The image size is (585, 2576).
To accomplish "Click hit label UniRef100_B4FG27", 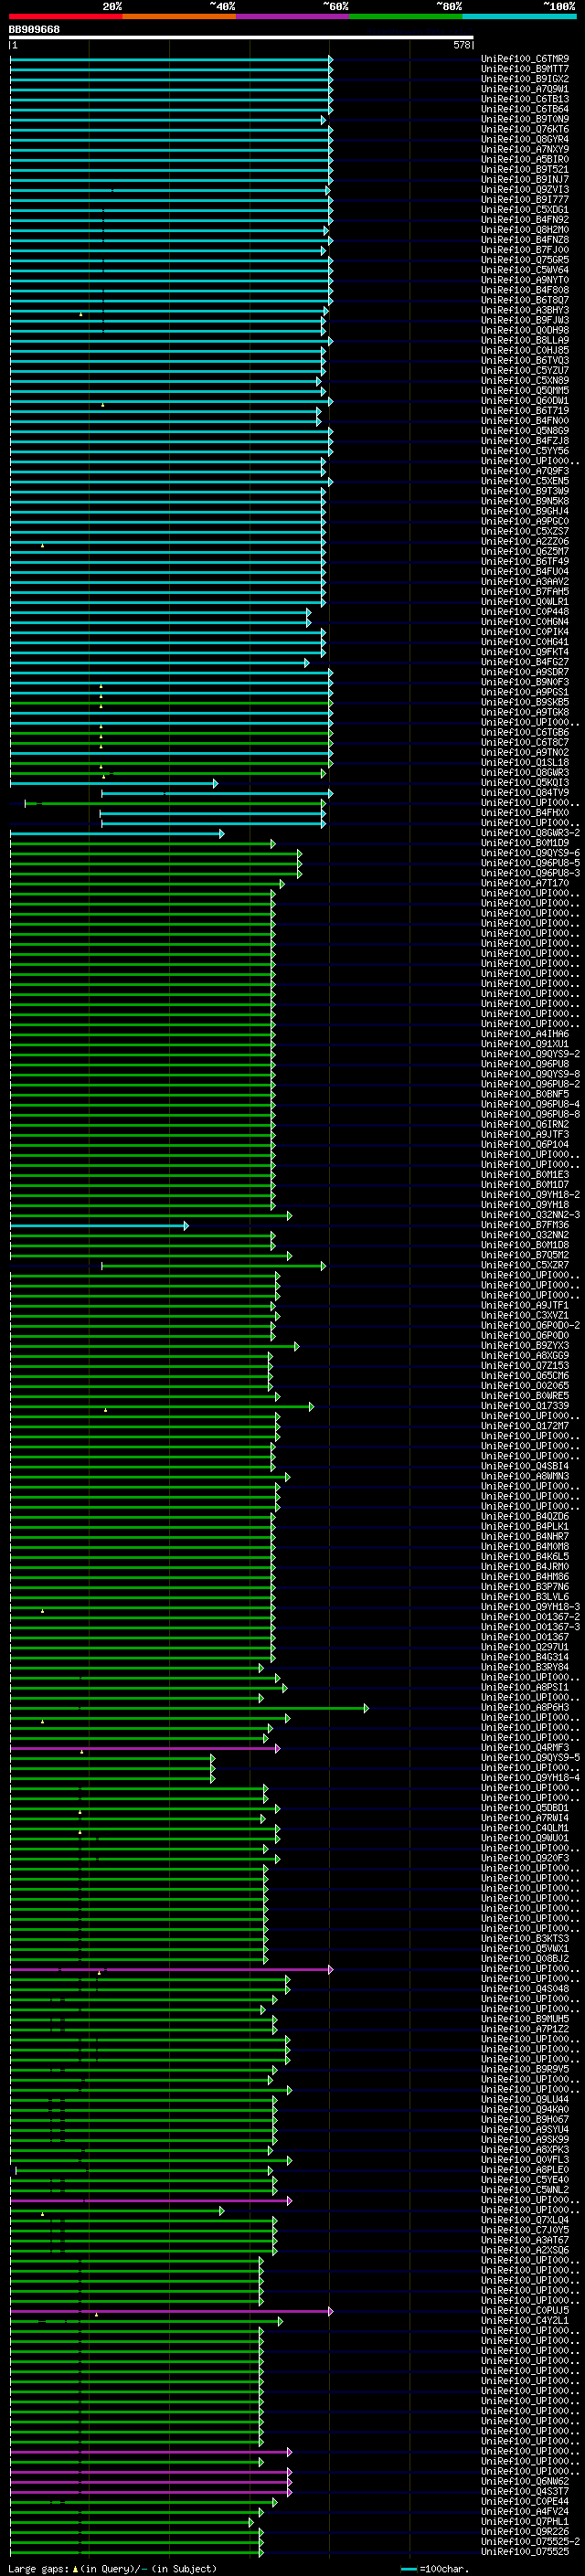I will (525, 661).
